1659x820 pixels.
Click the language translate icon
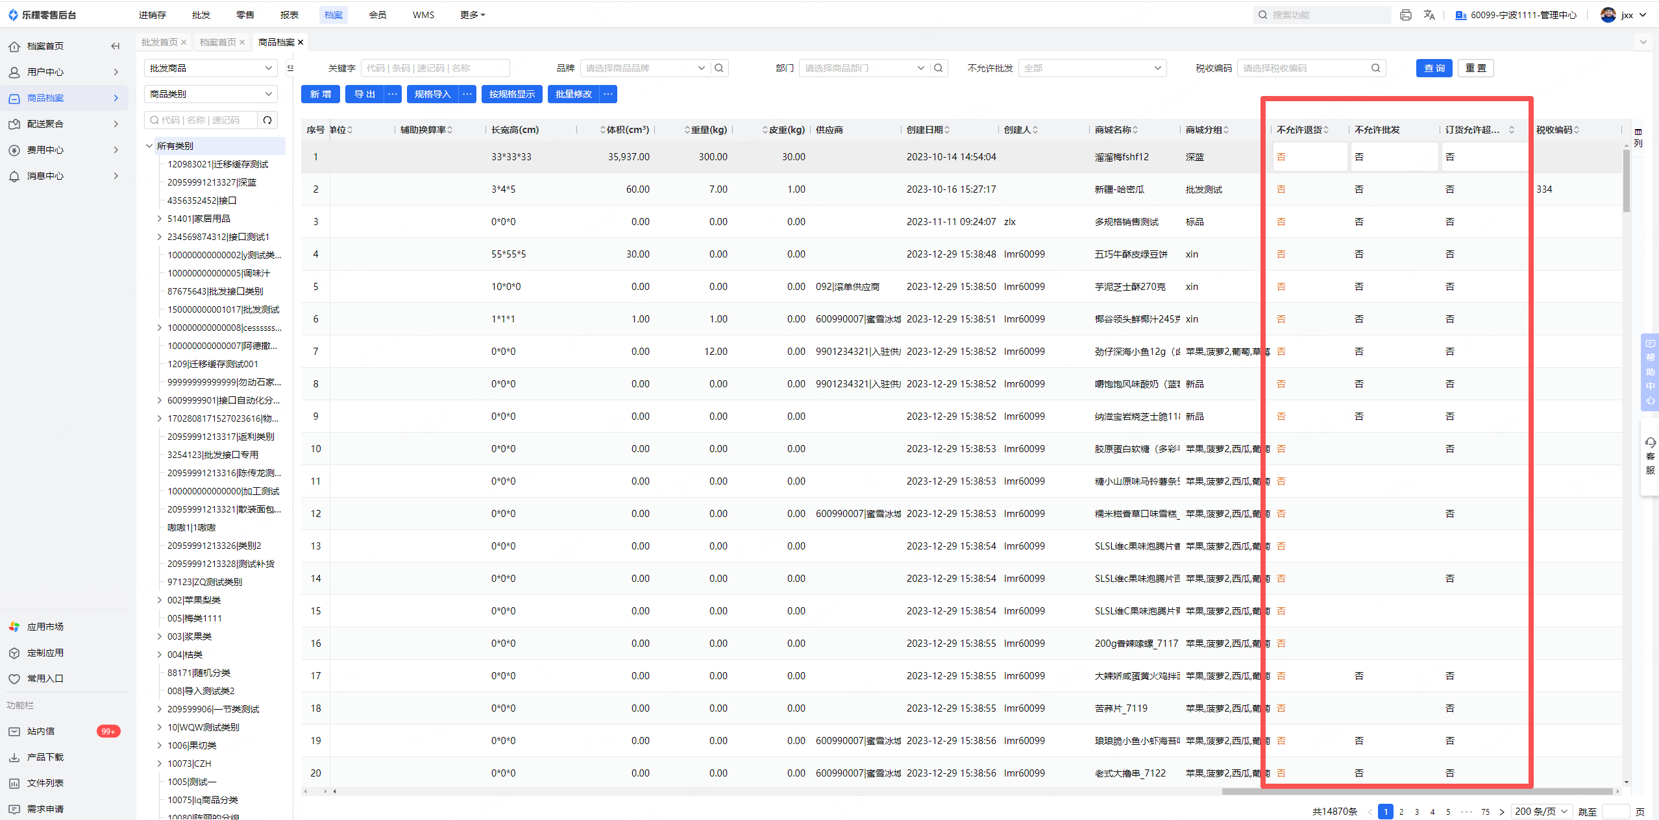[1429, 15]
